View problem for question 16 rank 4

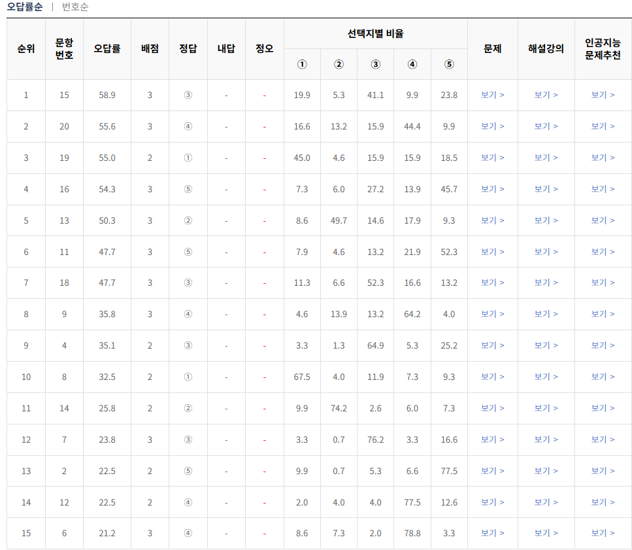click(x=492, y=188)
